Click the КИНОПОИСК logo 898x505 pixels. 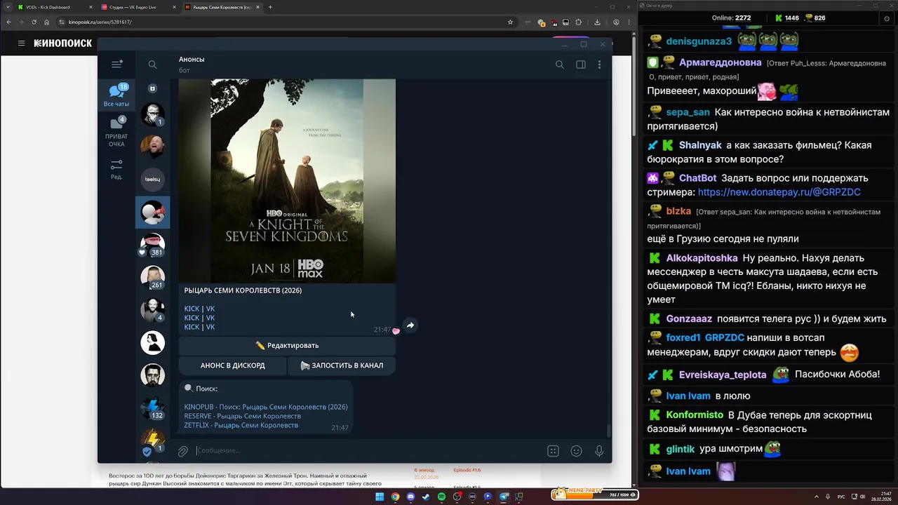tap(63, 43)
